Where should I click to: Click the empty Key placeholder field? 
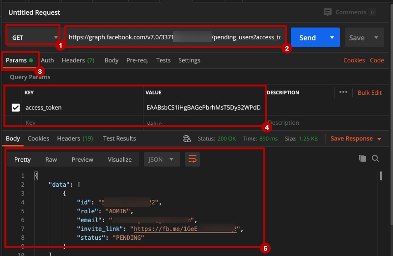point(83,123)
